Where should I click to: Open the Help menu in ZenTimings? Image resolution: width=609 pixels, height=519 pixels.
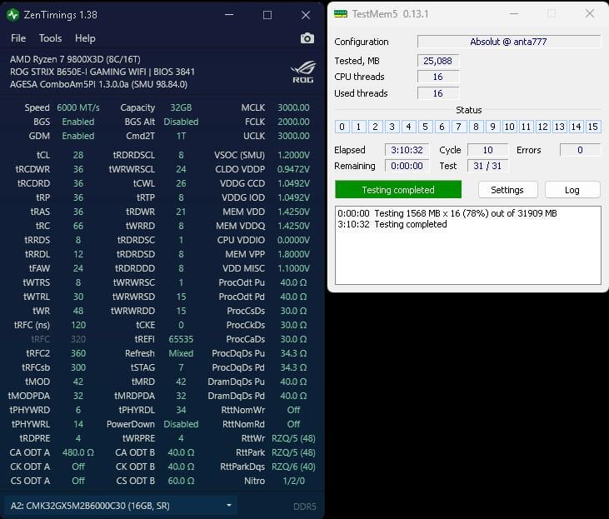pyautogui.click(x=85, y=38)
